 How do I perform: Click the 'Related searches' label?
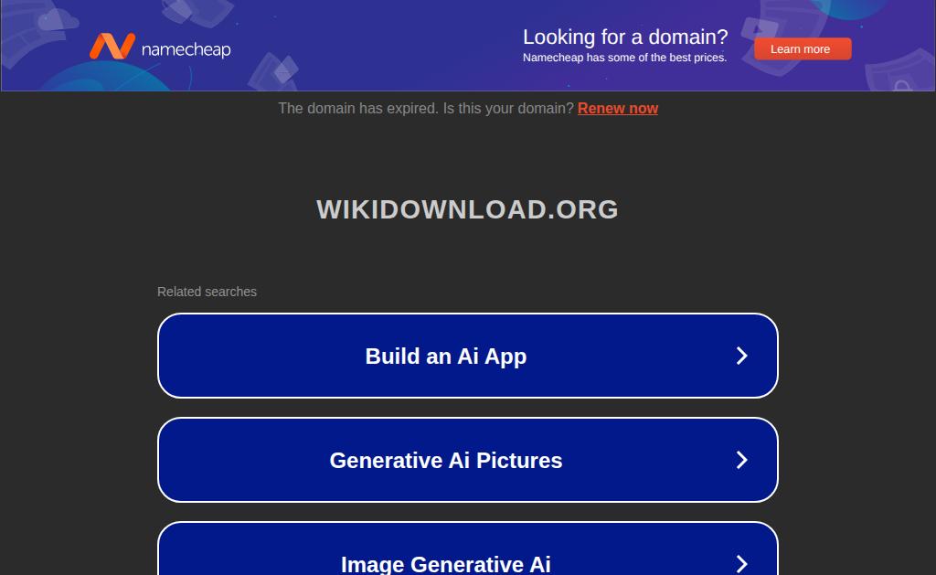coord(207,292)
